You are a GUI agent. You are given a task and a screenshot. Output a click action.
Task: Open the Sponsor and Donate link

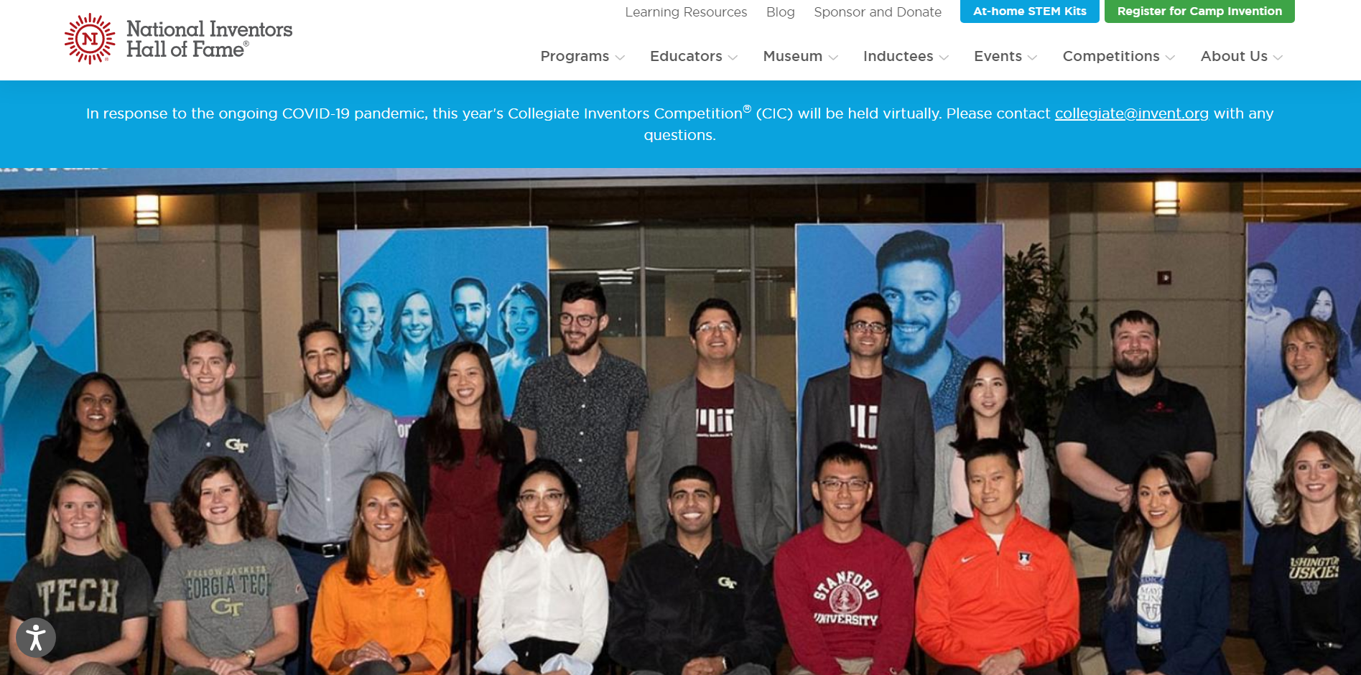coord(878,12)
